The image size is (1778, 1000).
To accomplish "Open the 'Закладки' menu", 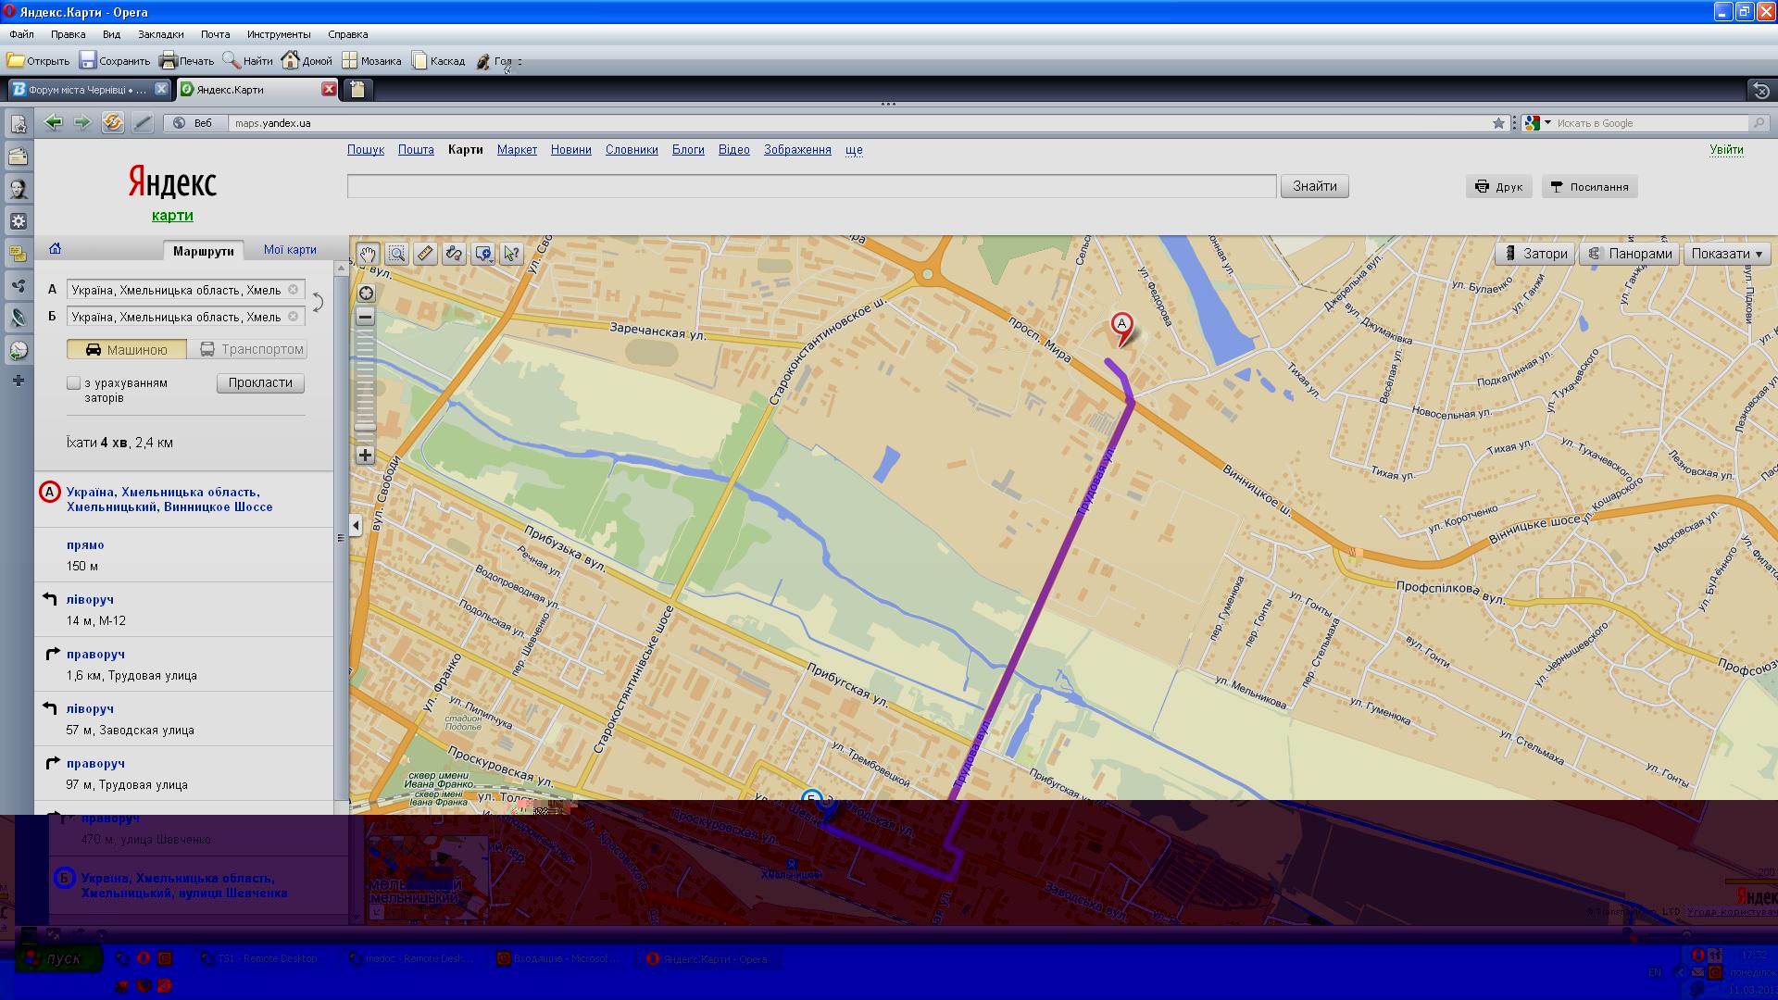I will tap(160, 34).
